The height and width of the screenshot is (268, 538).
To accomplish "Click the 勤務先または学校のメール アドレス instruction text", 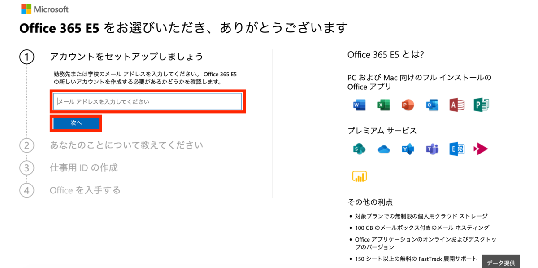I will click(145, 78).
